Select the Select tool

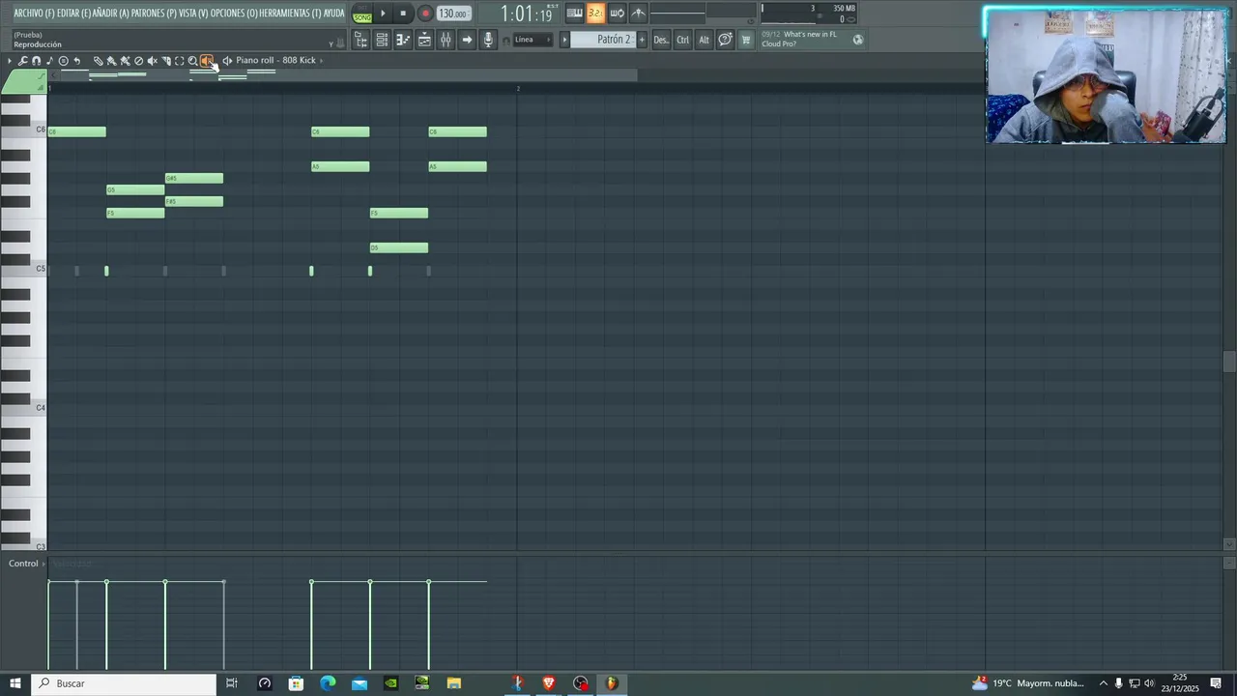click(x=179, y=60)
